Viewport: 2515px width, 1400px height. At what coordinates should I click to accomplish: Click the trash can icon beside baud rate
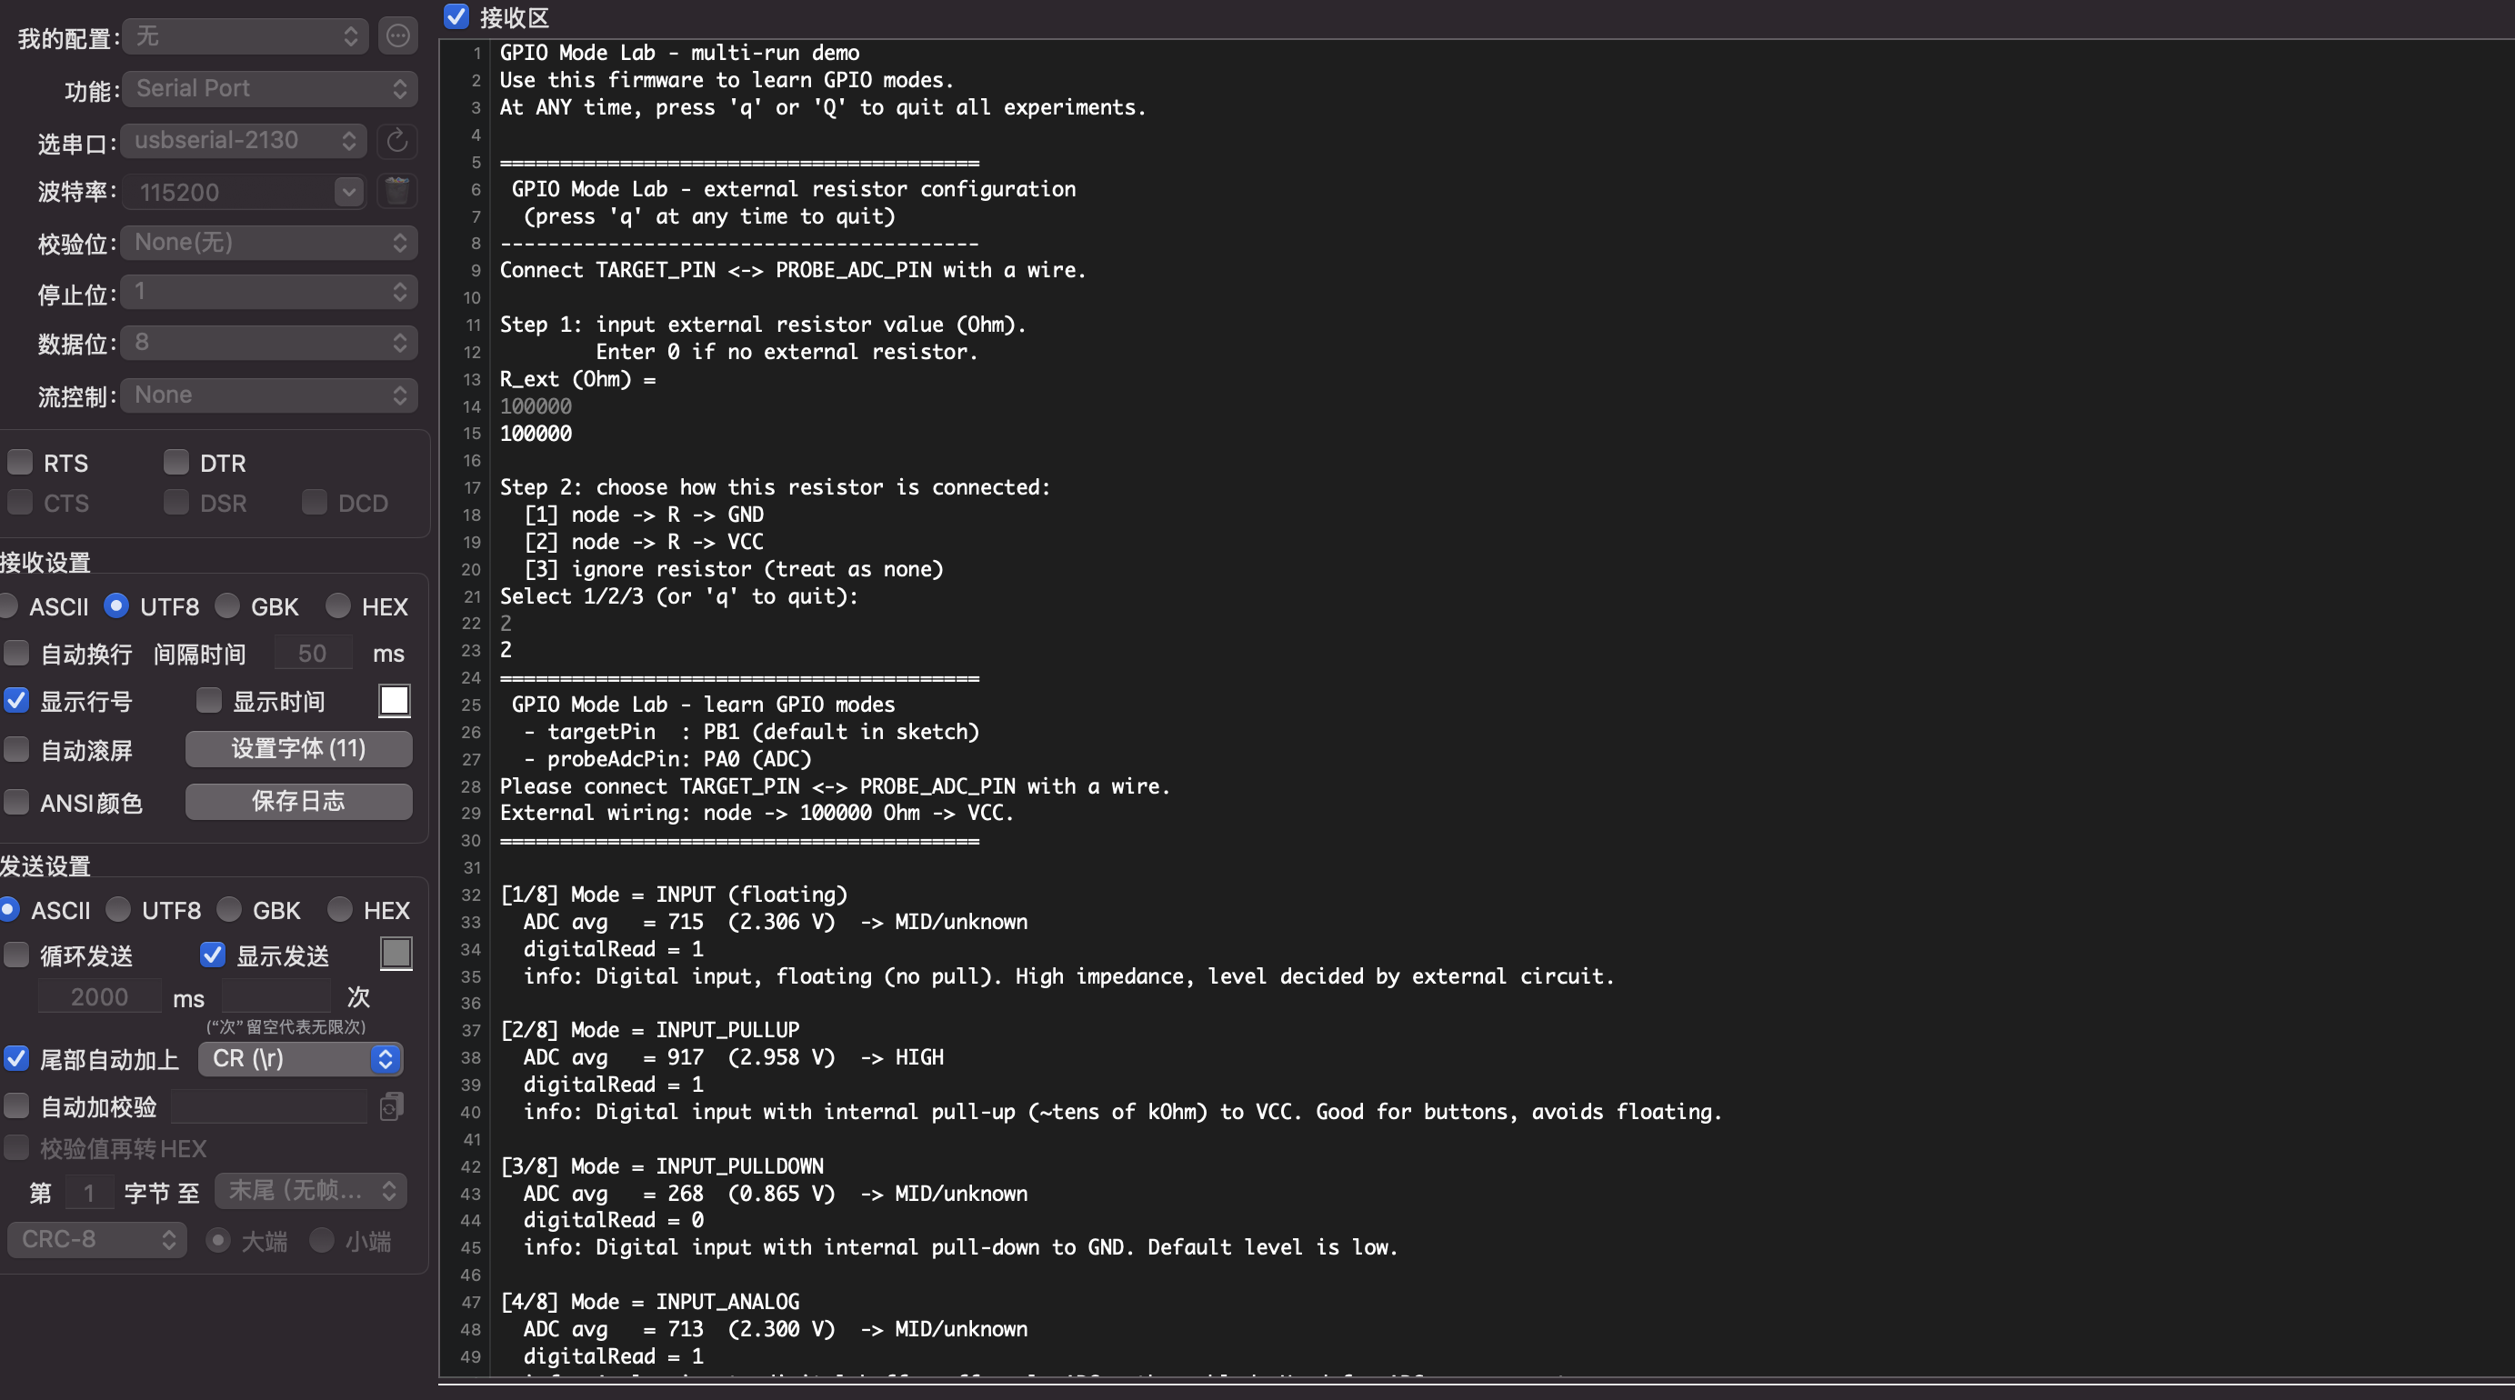pyautogui.click(x=396, y=191)
